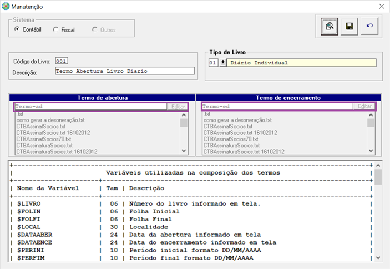Click the search/preview magnifier icon button
The width and height of the screenshot is (390, 269).
coord(330,26)
